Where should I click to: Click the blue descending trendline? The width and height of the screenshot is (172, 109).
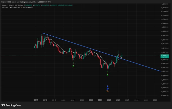pos(102,52)
